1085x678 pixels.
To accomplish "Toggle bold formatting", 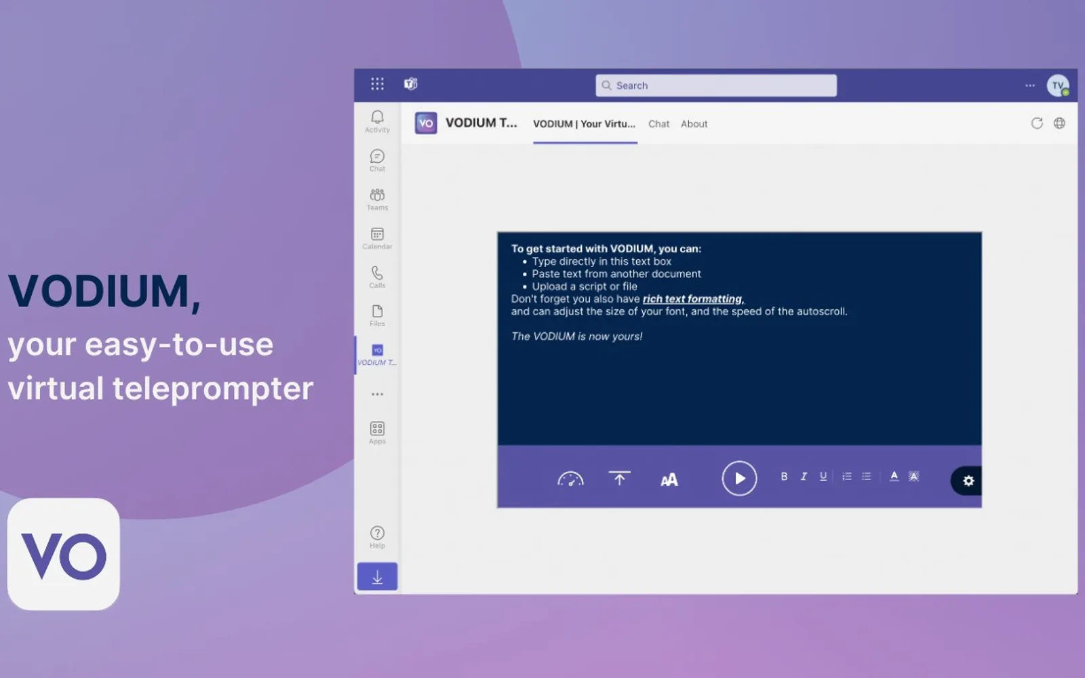I will coord(784,477).
